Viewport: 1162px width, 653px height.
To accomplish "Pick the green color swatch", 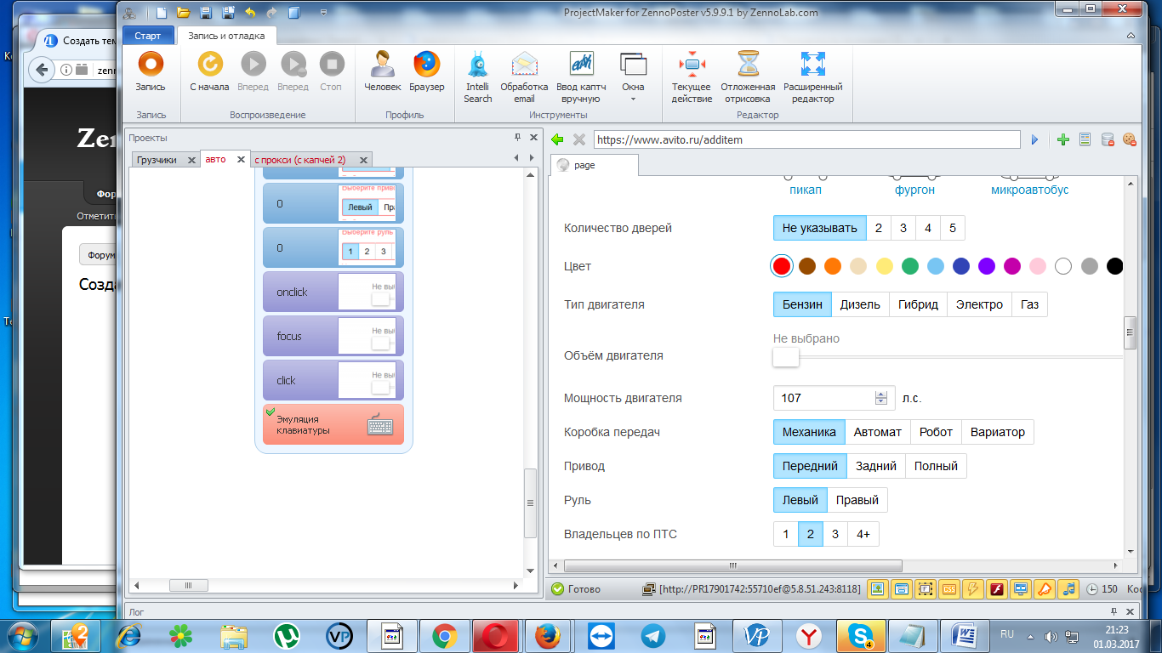I will click(910, 266).
